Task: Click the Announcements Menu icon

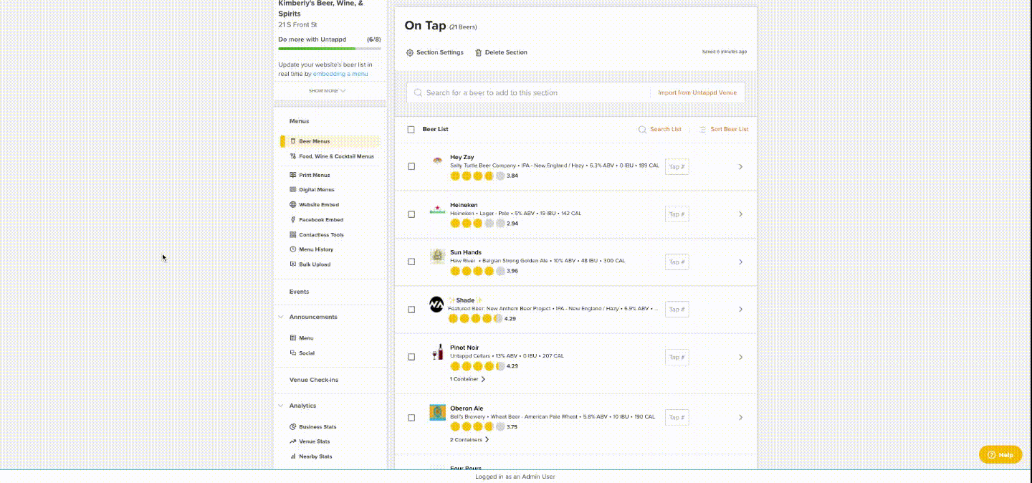Action: click(292, 338)
